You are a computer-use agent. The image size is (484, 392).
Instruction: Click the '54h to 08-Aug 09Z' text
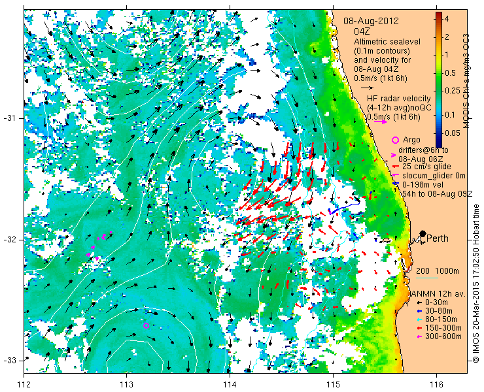[x=438, y=193]
